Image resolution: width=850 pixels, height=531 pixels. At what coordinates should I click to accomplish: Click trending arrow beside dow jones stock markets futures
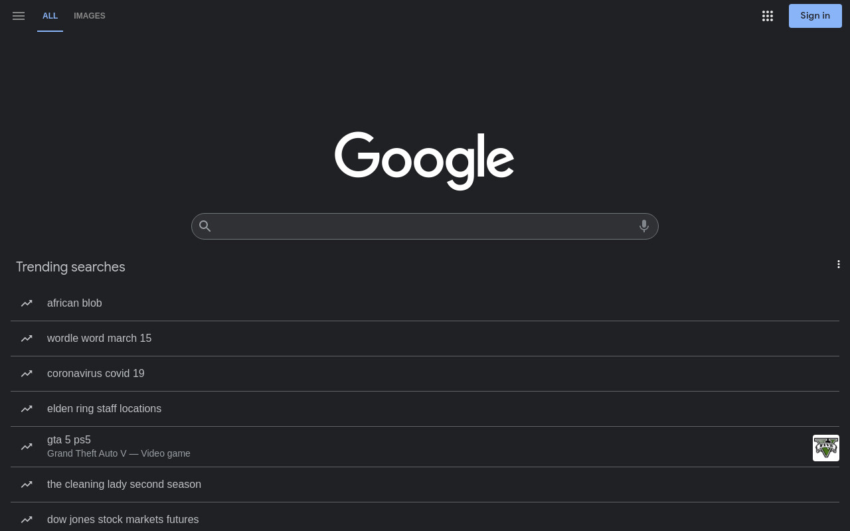27,520
